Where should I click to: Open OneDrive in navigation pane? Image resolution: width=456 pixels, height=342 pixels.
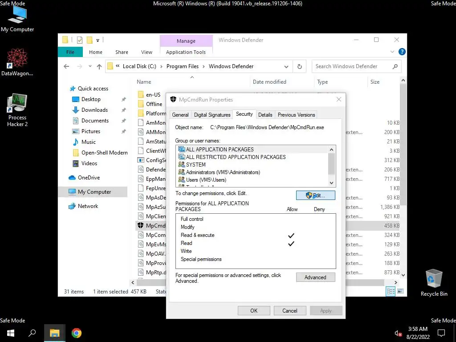[89, 178]
